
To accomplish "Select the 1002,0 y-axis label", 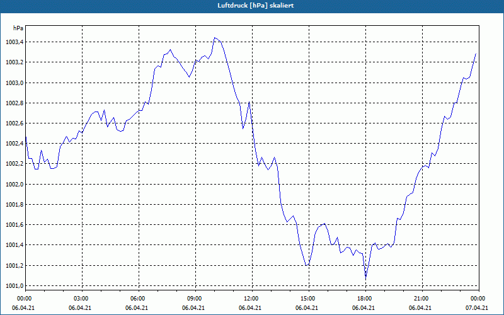I will 14,185.
